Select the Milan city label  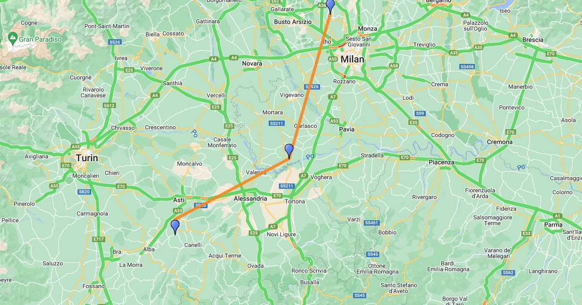(x=352, y=59)
